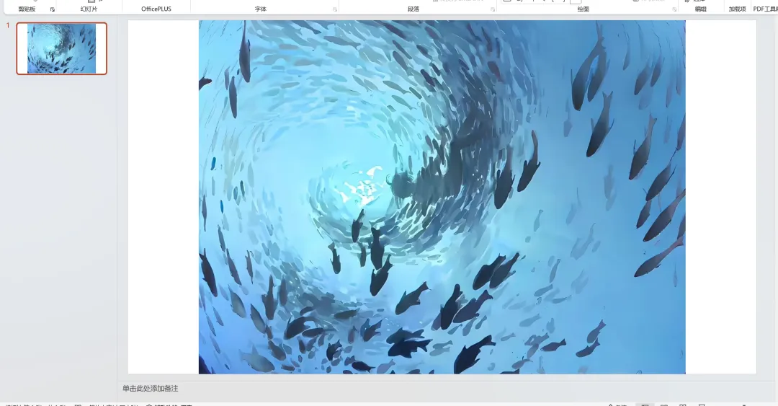Click the 加载项 group label
This screenshot has width=778, height=406.
[738, 9]
